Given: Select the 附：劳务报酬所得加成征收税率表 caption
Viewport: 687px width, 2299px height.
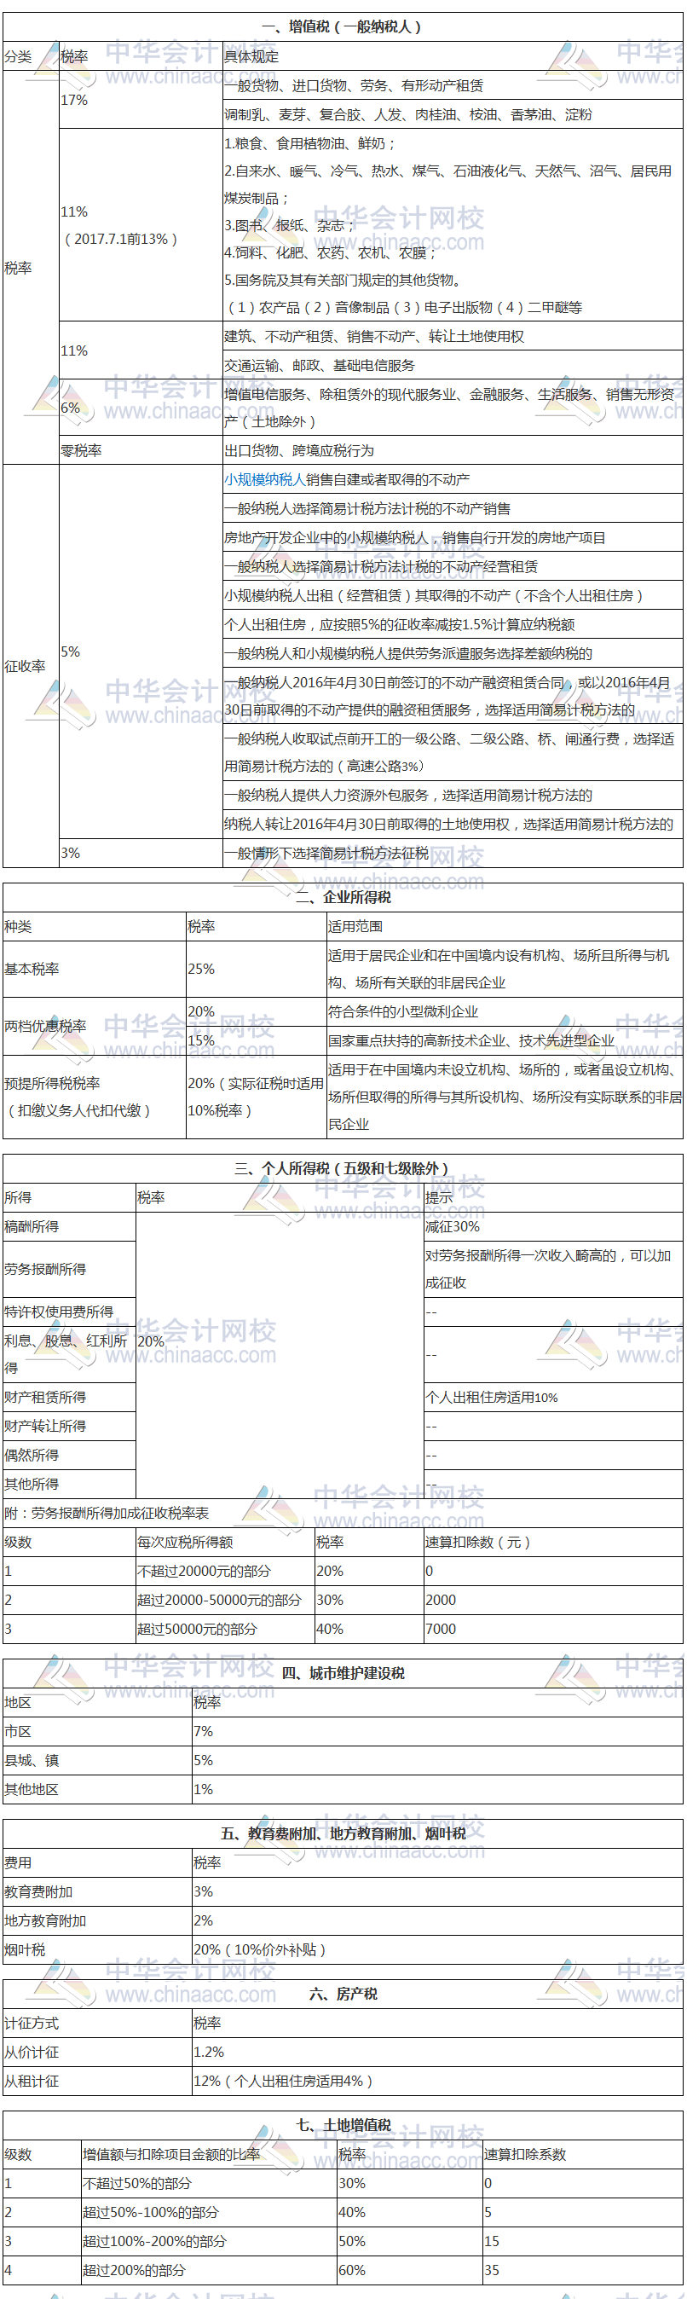Looking at the screenshot, I should pyautogui.click(x=107, y=1513).
